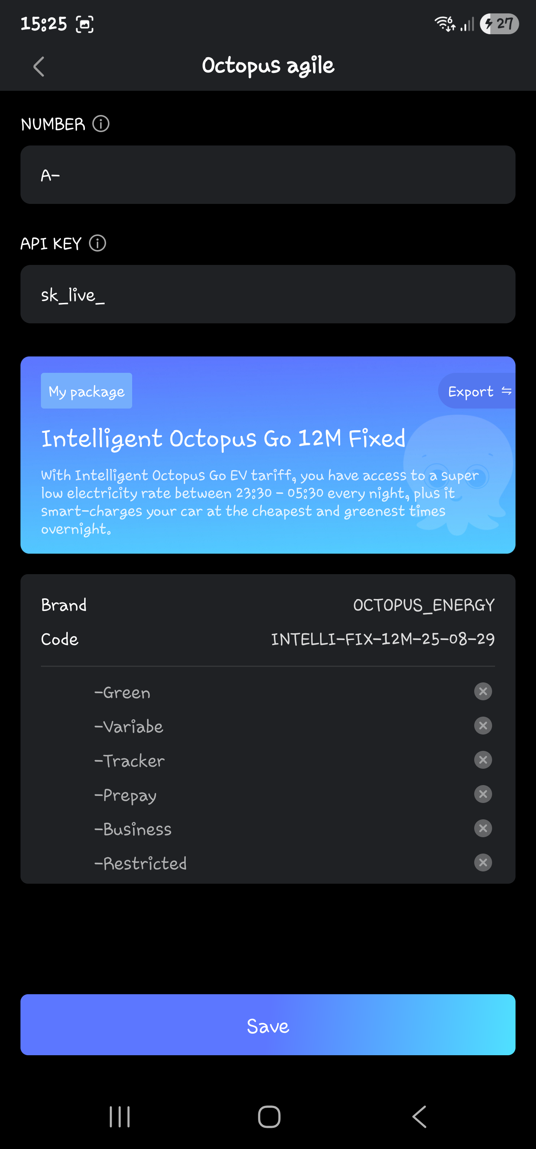
Task: Open info icon next to API KEY
Action: coord(97,243)
